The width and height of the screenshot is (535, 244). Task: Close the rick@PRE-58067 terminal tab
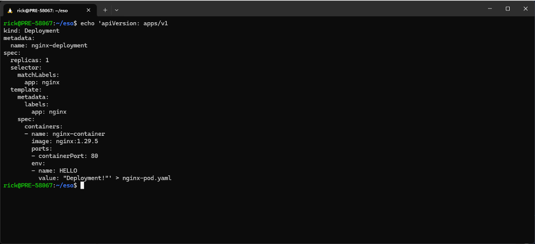[89, 10]
